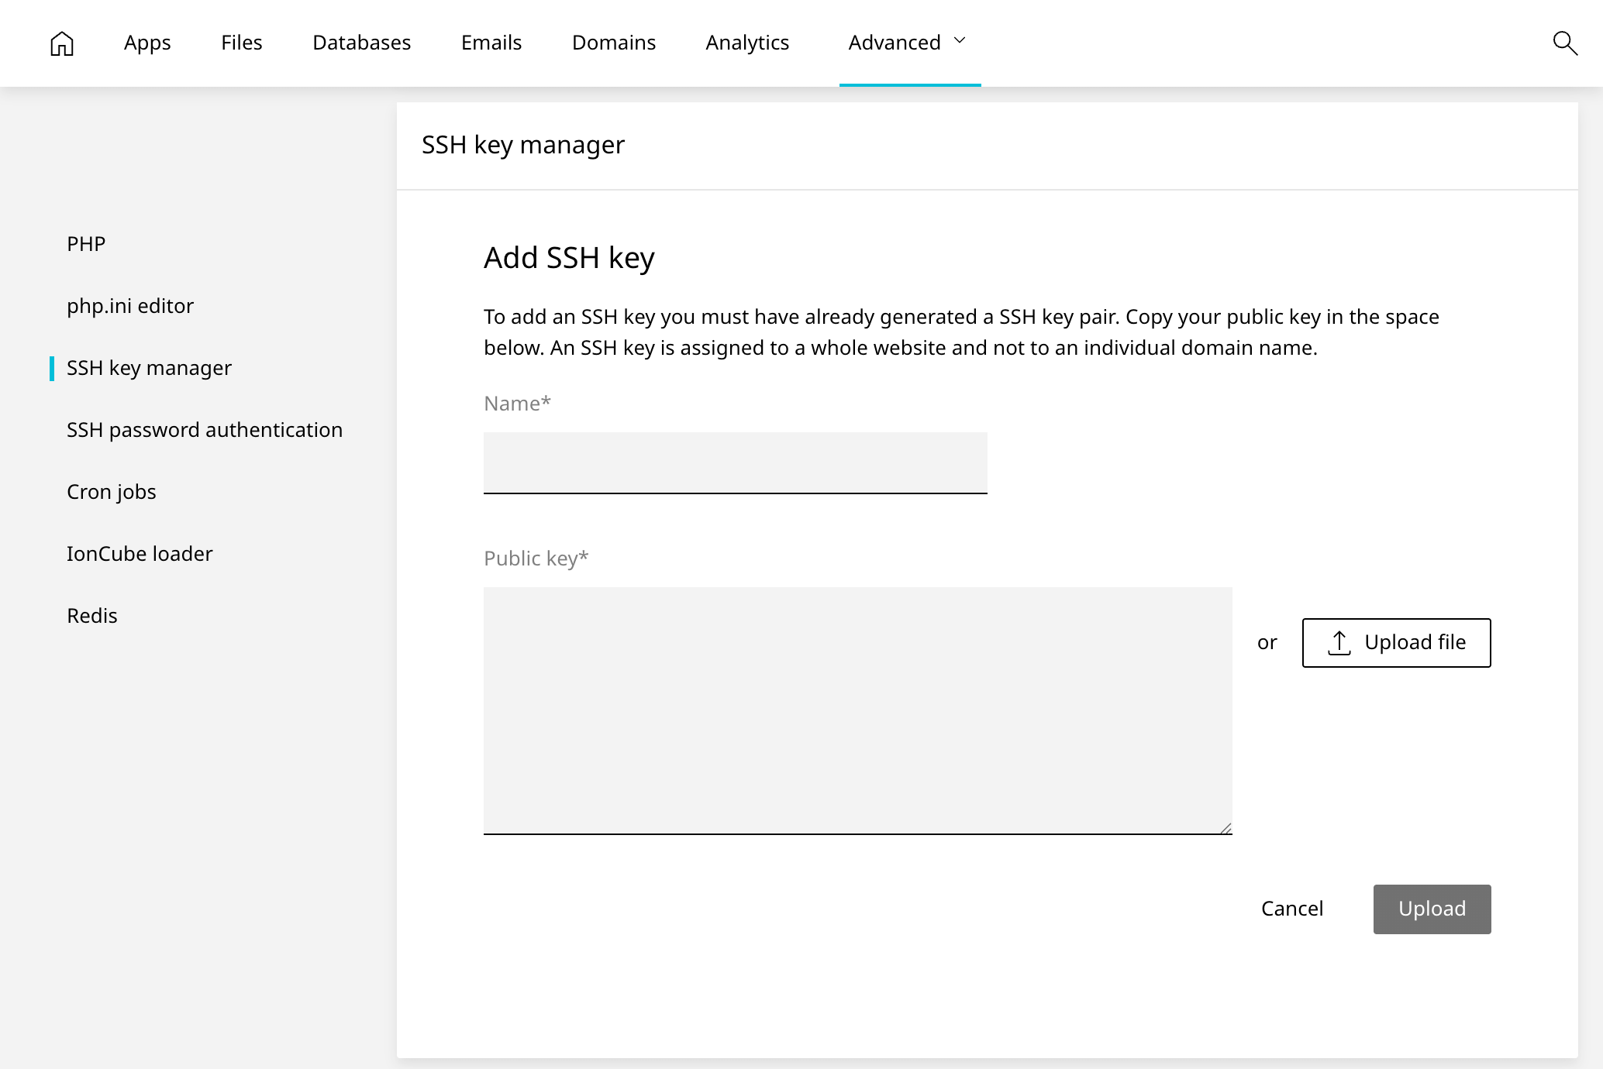1603x1069 pixels.
Task: Open the Redis sidebar item
Action: point(92,616)
